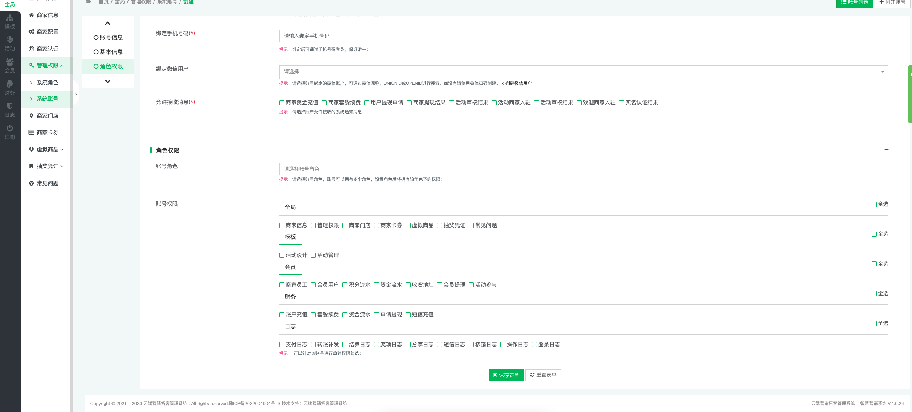The height and width of the screenshot is (412, 912).
Task: Toggle 全选 for the 日志 permission group
Action: [x=874, y=324]
